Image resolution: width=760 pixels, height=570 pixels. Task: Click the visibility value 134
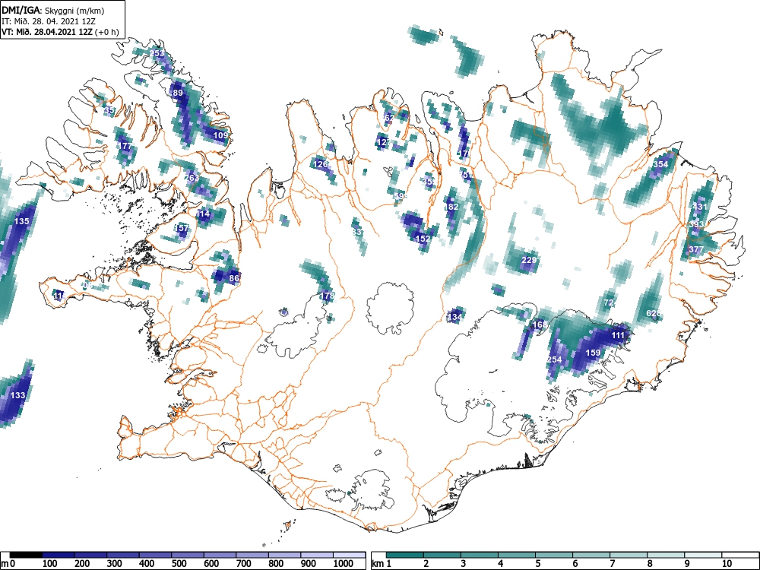[454, 317]
